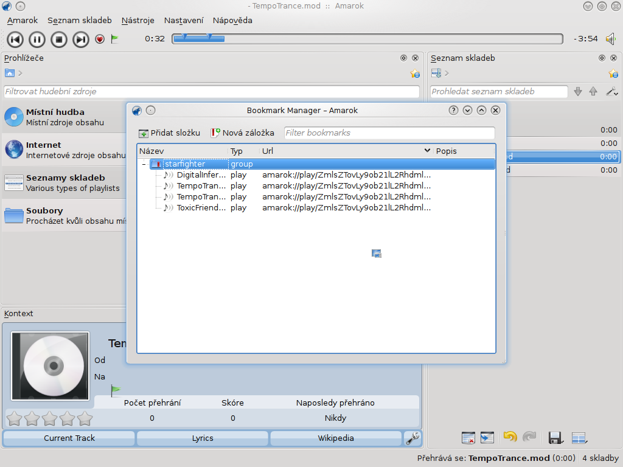Float the Prohlížeče dock panel

(x=404, y=58)
